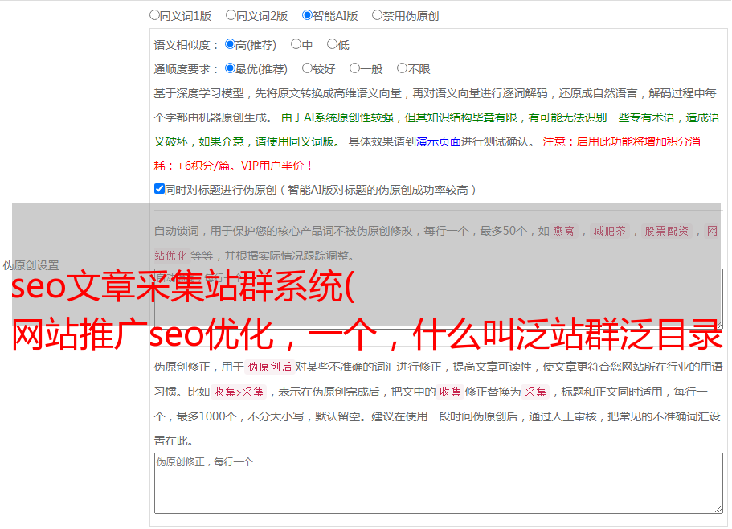This screenshot has height=529, width=732.
Task: Click the 伪原创修正 textarea field
Action: point(439,483)
